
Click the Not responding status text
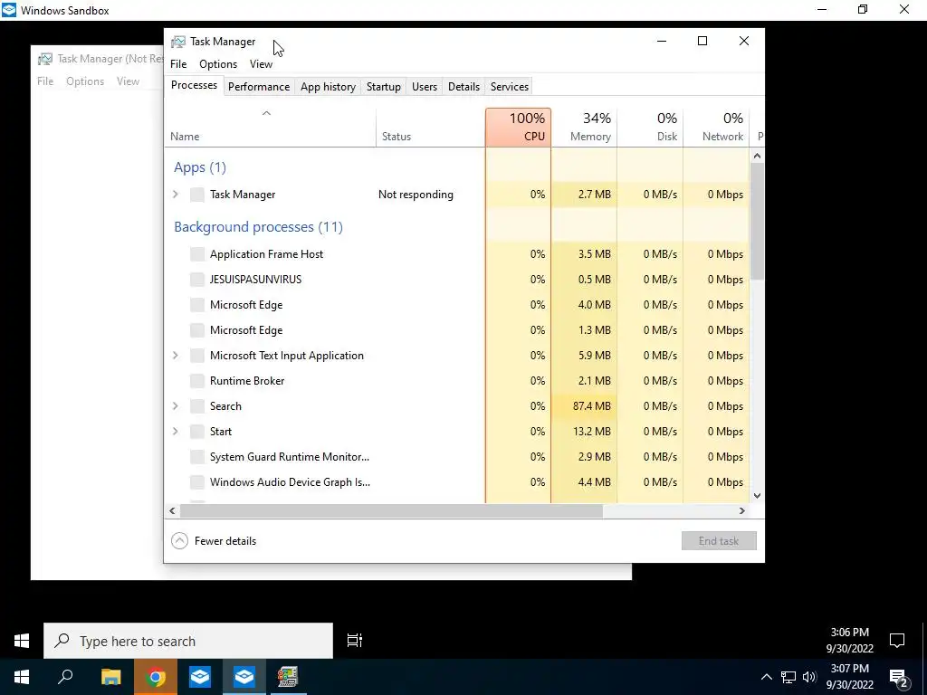pyautogui.click(x=416, y=195)
